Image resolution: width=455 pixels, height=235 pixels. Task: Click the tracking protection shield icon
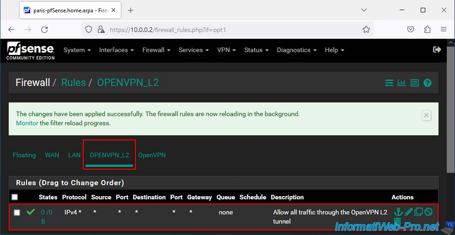89,29
